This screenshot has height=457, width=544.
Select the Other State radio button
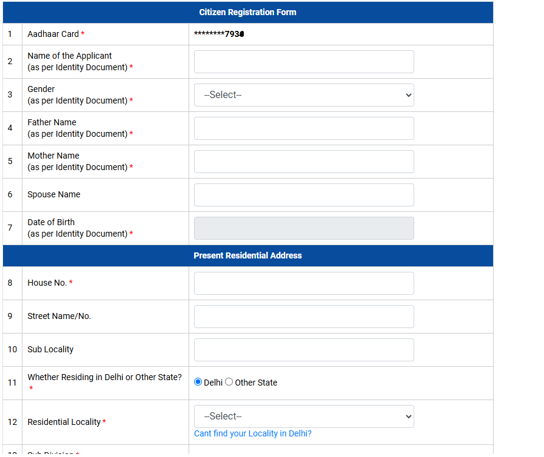pos(229,381)
